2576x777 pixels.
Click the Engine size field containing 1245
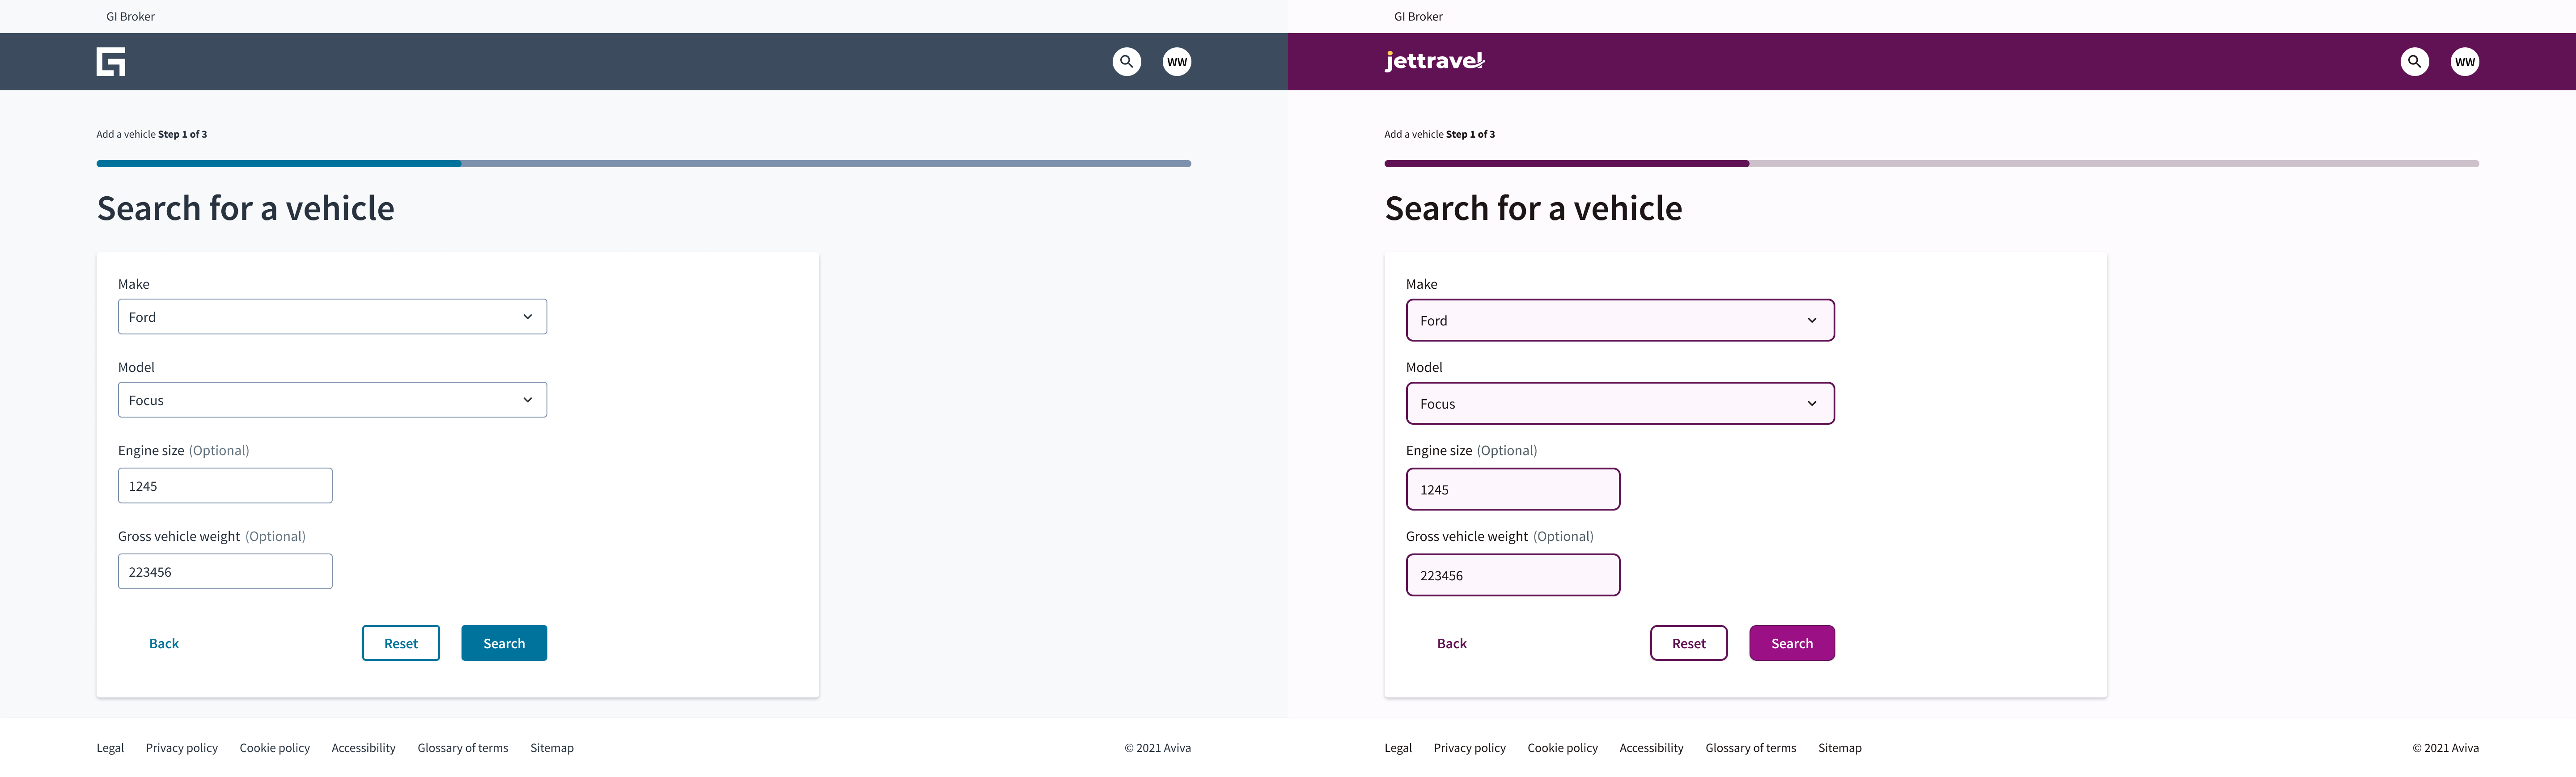click(x=225, y=485)
